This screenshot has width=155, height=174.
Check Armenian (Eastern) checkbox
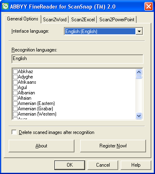click(15, 103)
